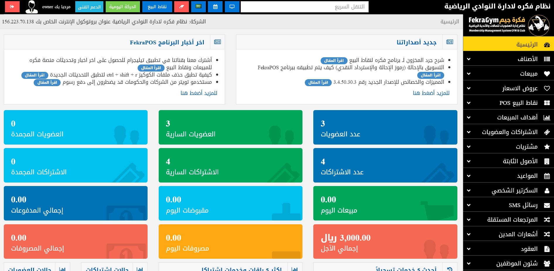Click the eraser icon in top toolbar
Screen dimensions: 554x271
coord(182,7)
